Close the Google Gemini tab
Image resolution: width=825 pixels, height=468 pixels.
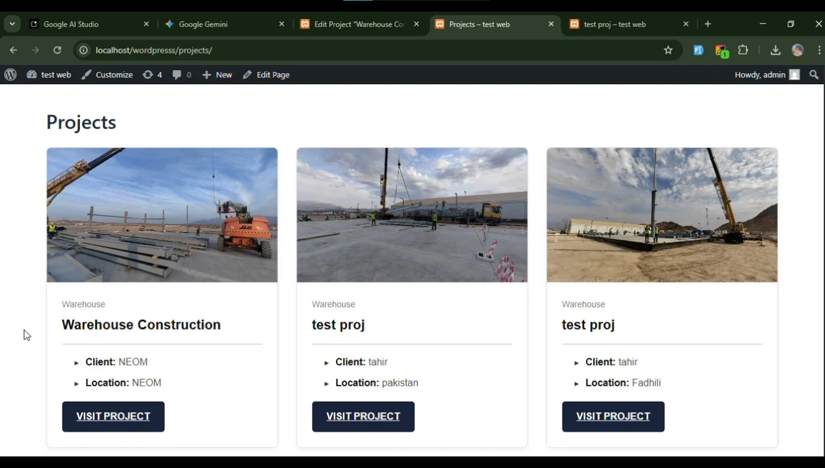click(282, 24)
